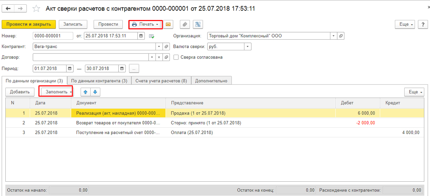Expand the Валюта сверки dropdown
Screen dimensions: 430x196
(x=248, y=46)
